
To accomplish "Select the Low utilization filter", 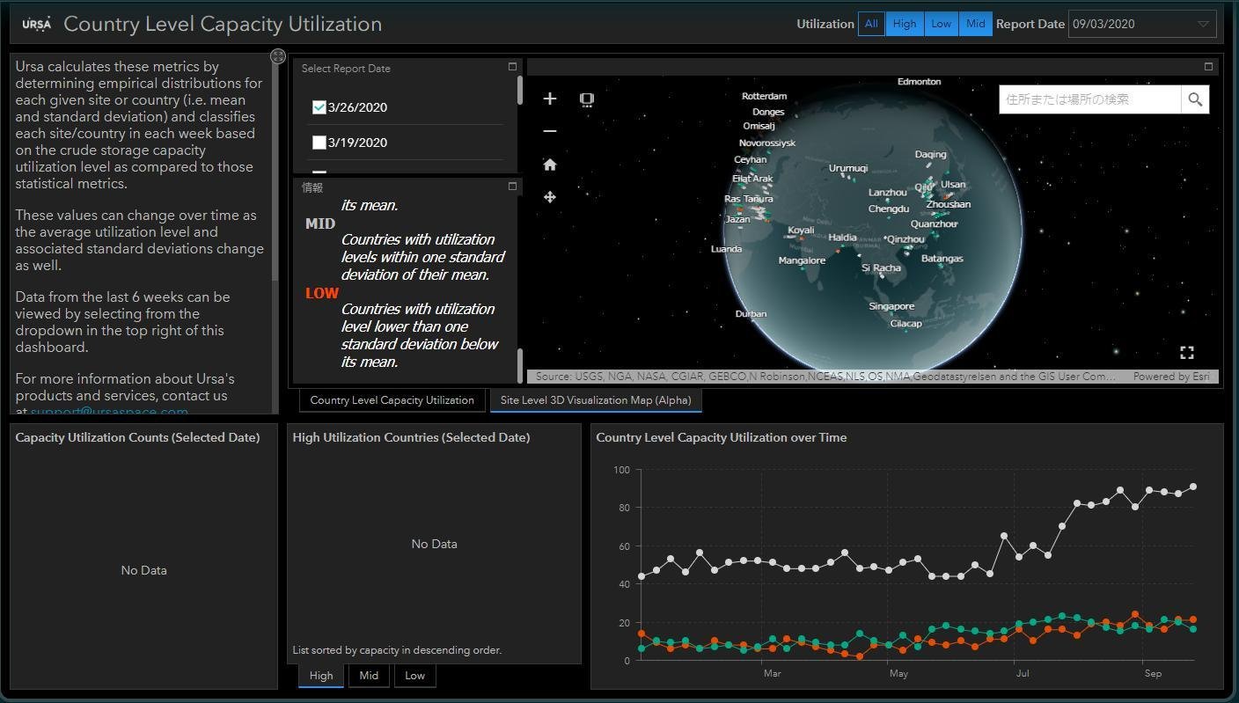I will tap(942, 24).
